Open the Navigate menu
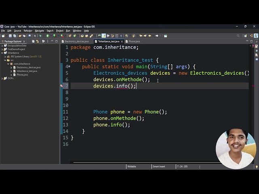The height and width of the screenshot is (194, 259). pyautogui.click(x=40, y=31)
